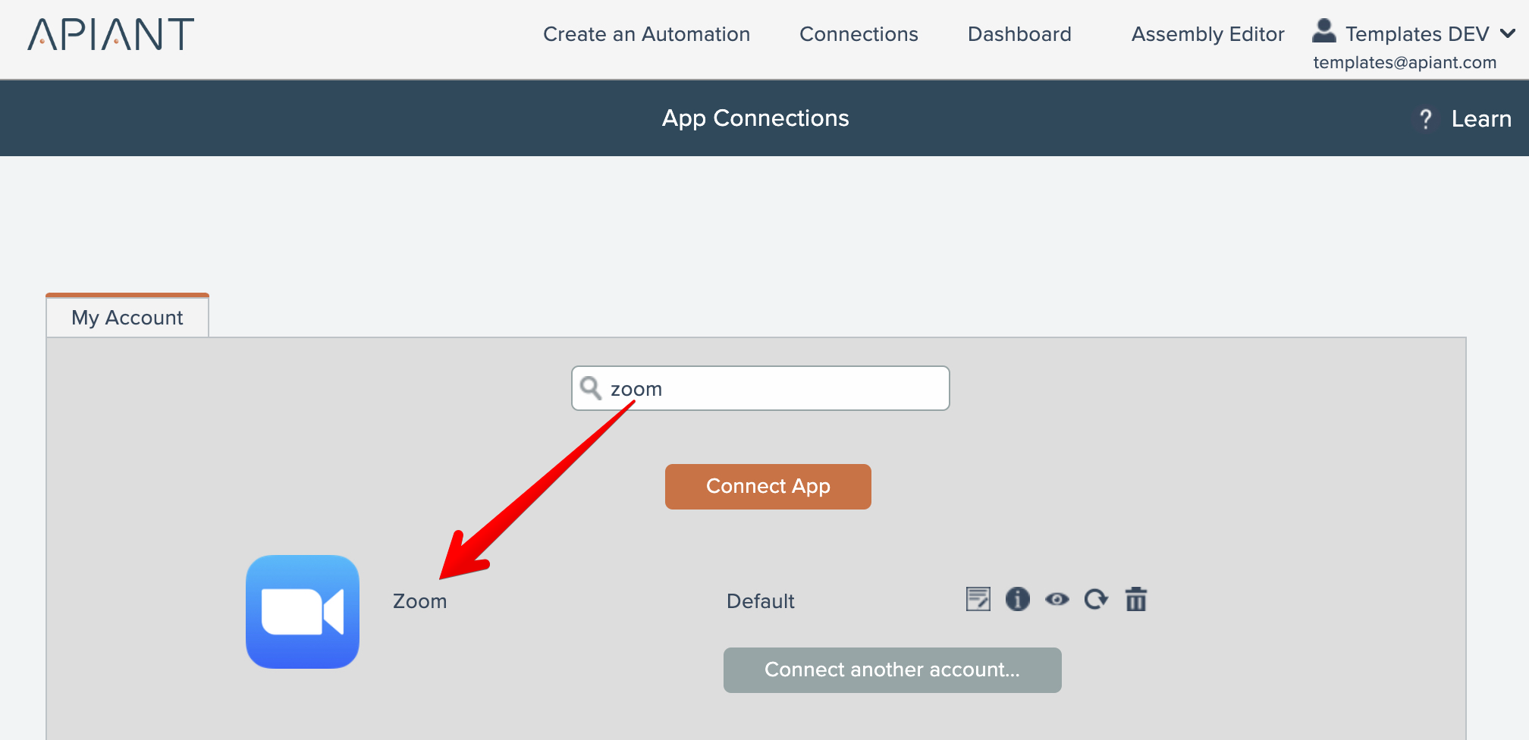Expand the Templates DEV account dropdown
1529x740 pixels.
(x=1417, y=34)
